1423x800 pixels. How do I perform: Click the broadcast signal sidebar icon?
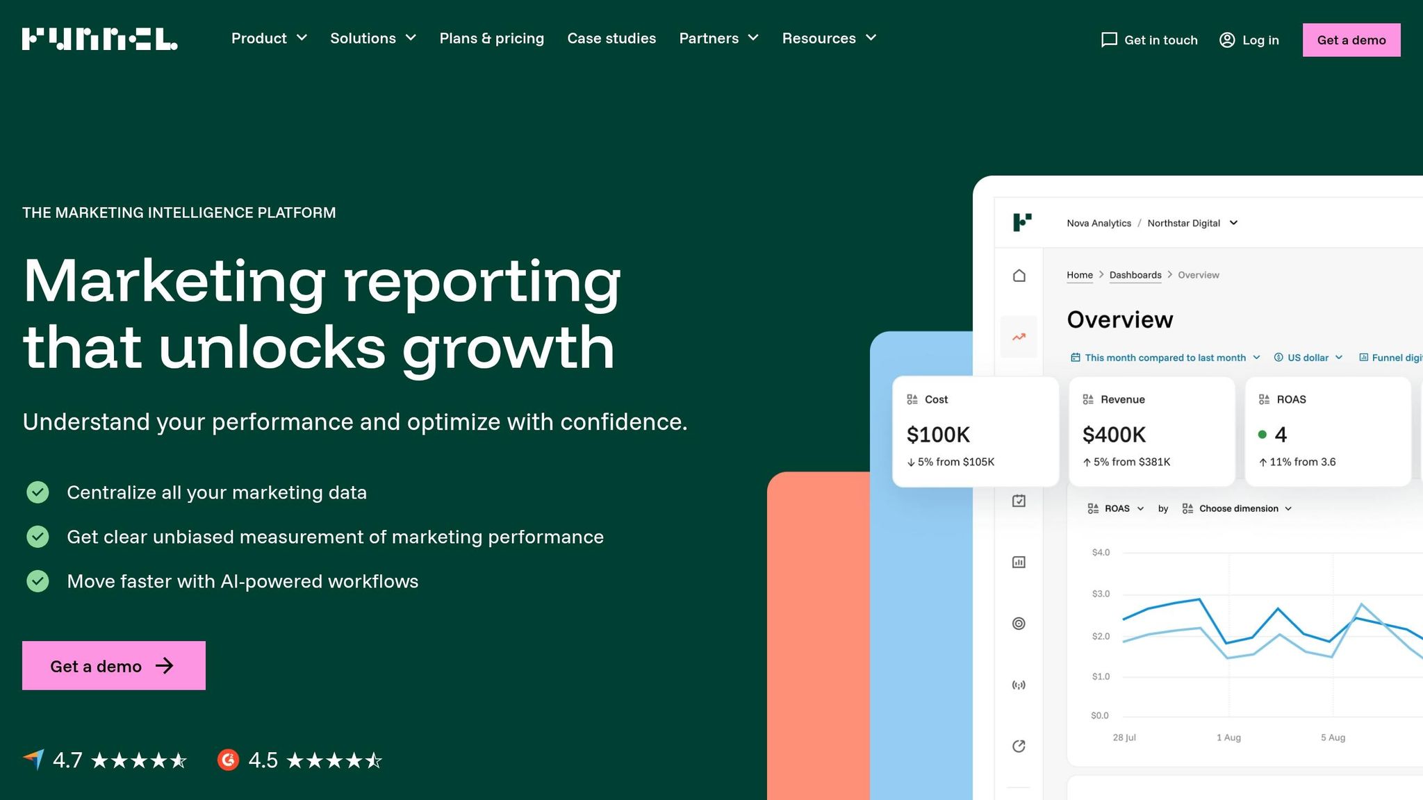pyautogui.click(x=1019, y=685)
